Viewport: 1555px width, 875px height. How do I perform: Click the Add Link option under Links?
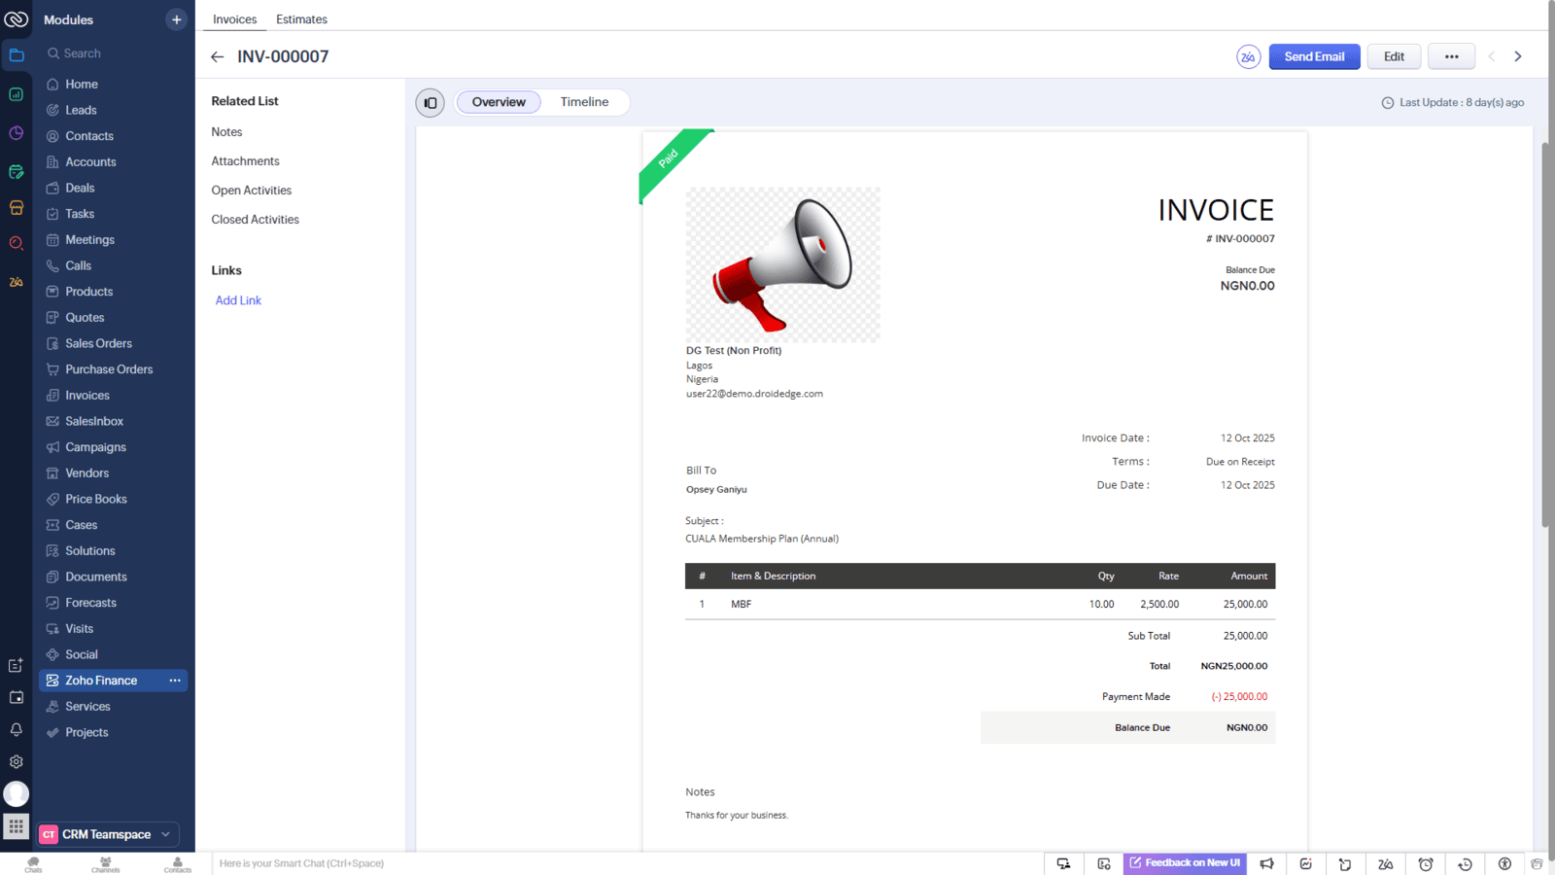238,299
